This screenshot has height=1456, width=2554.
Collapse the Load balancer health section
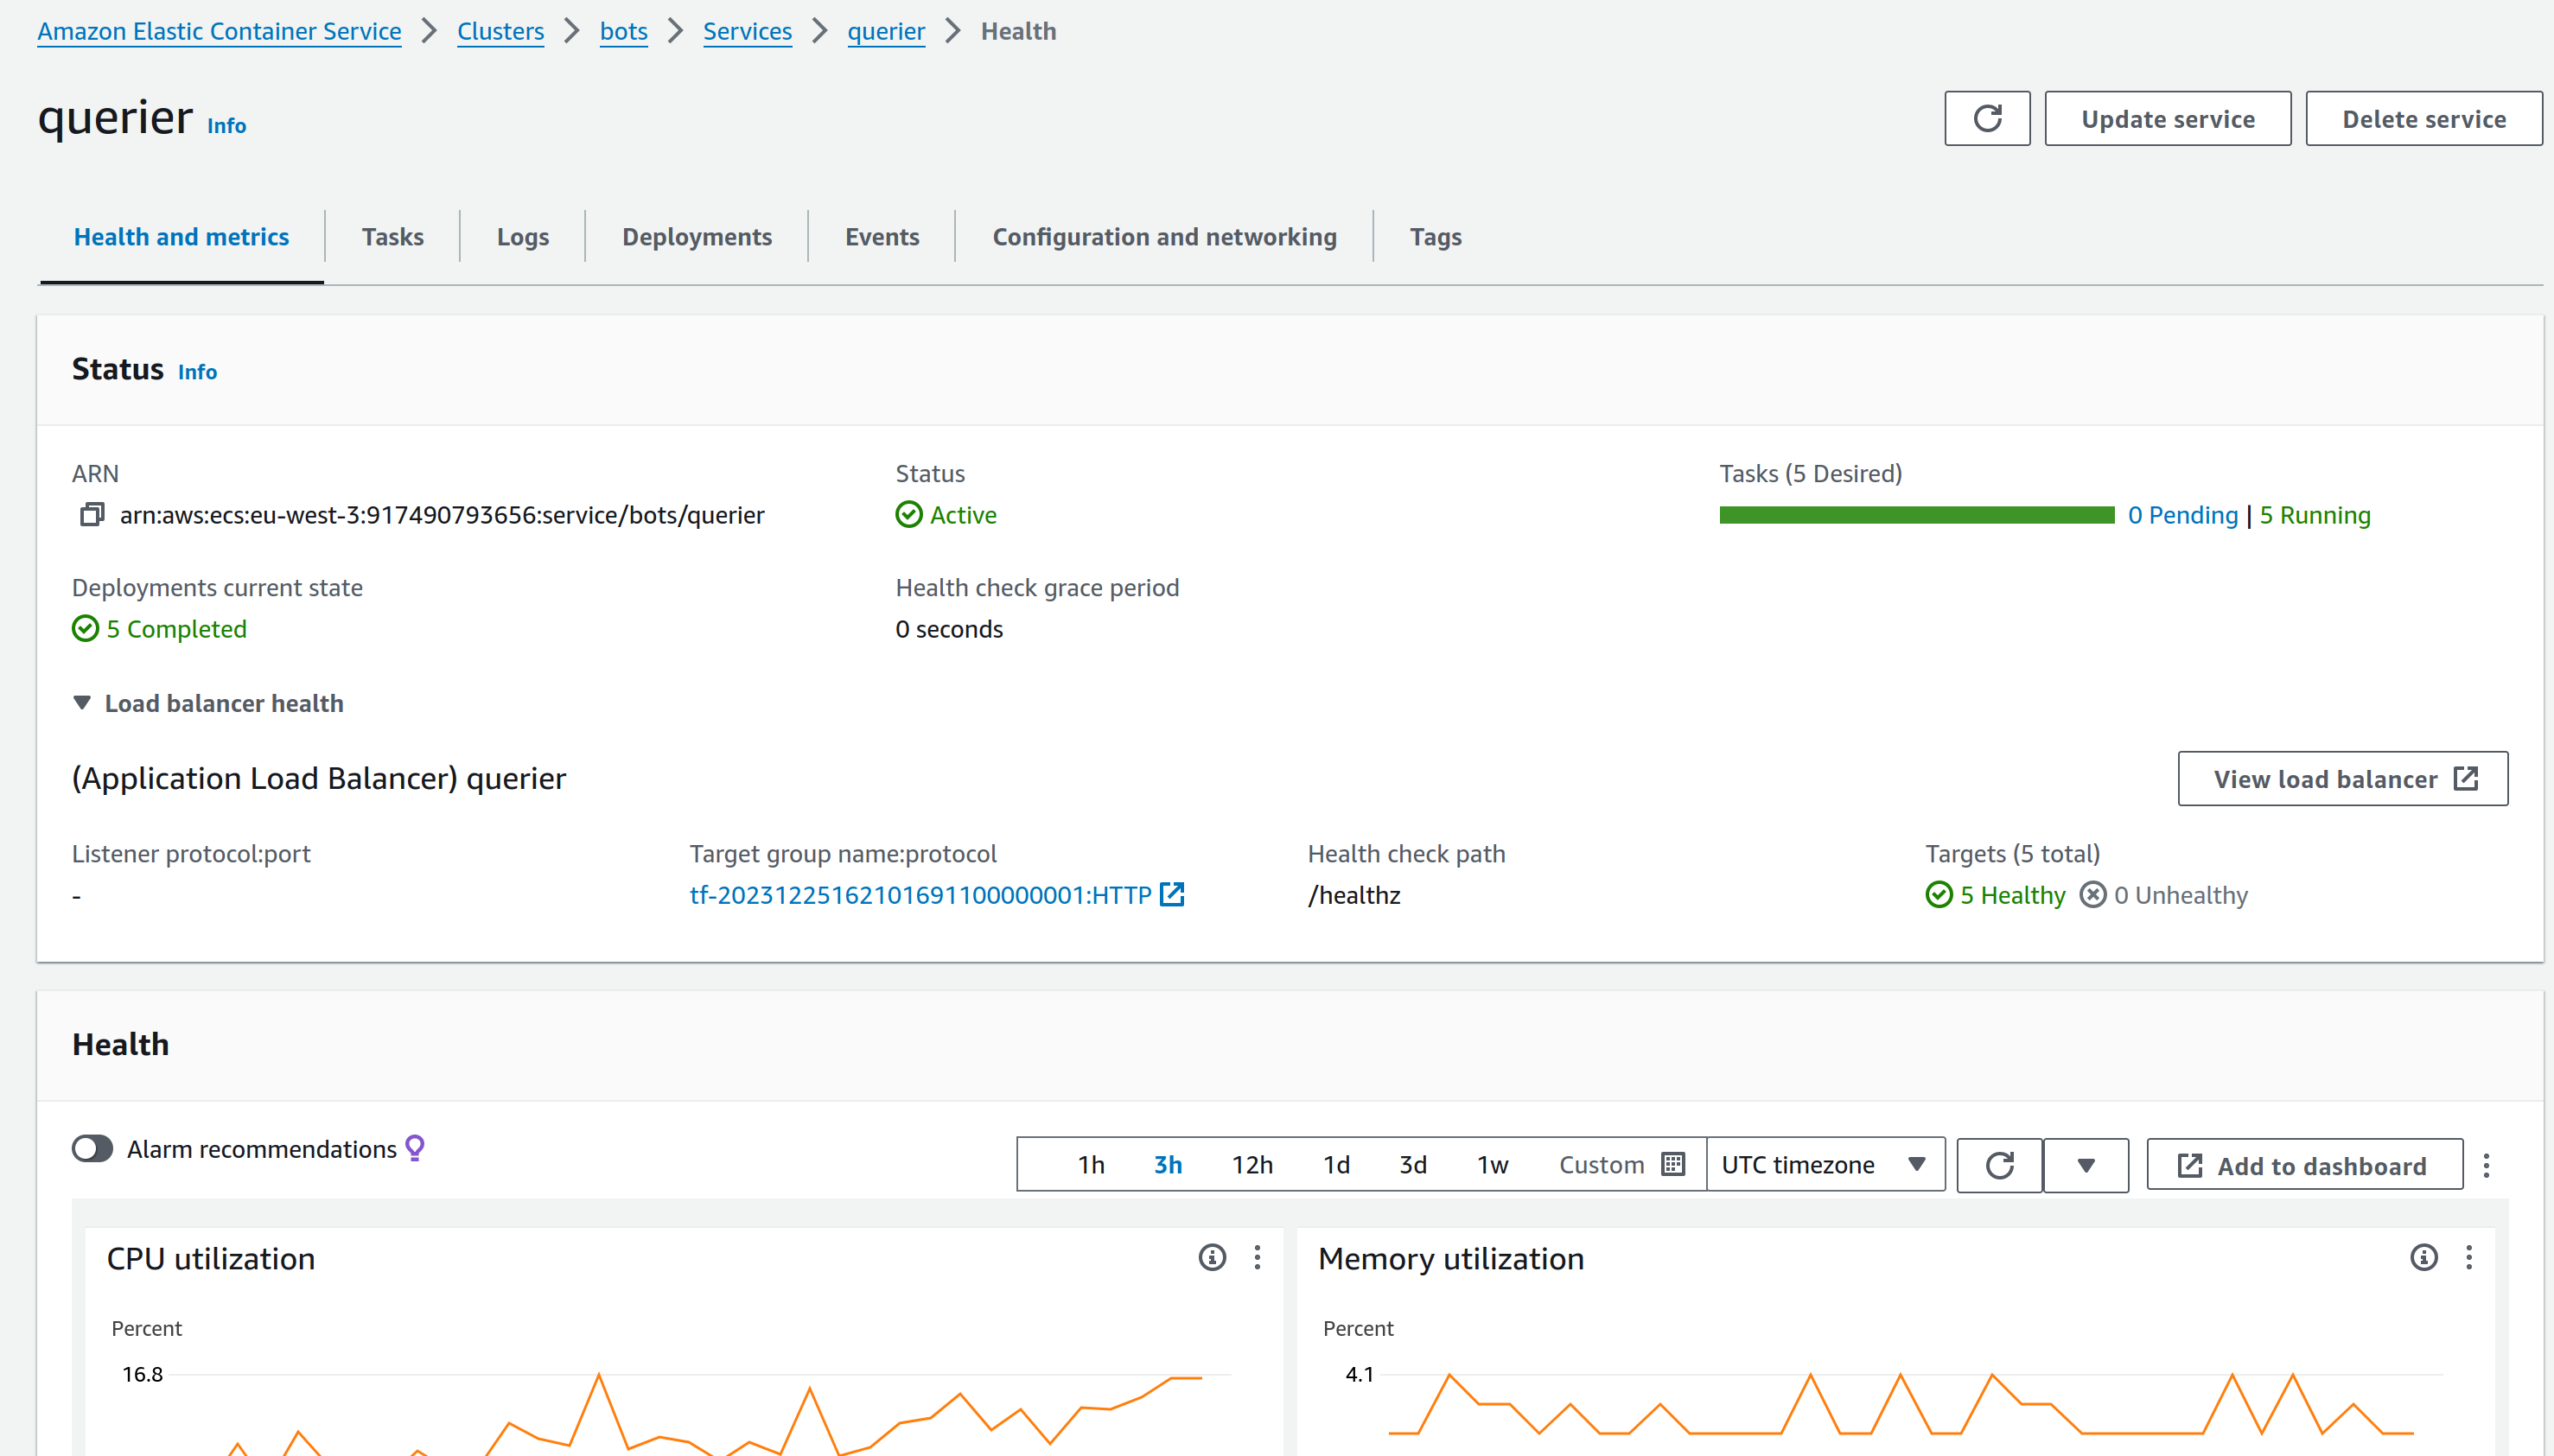(x=82, y=703)
